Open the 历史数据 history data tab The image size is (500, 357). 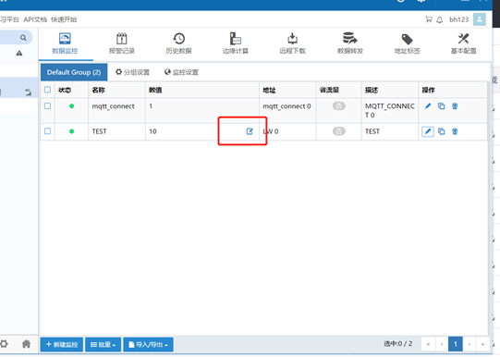coord(178,43)
